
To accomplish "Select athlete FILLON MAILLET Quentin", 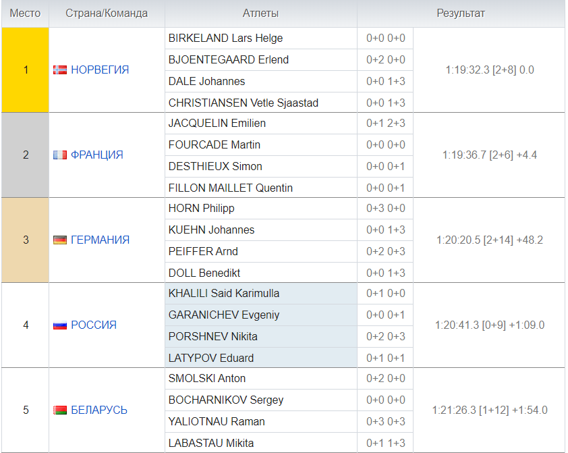I will tap(231, 188).
